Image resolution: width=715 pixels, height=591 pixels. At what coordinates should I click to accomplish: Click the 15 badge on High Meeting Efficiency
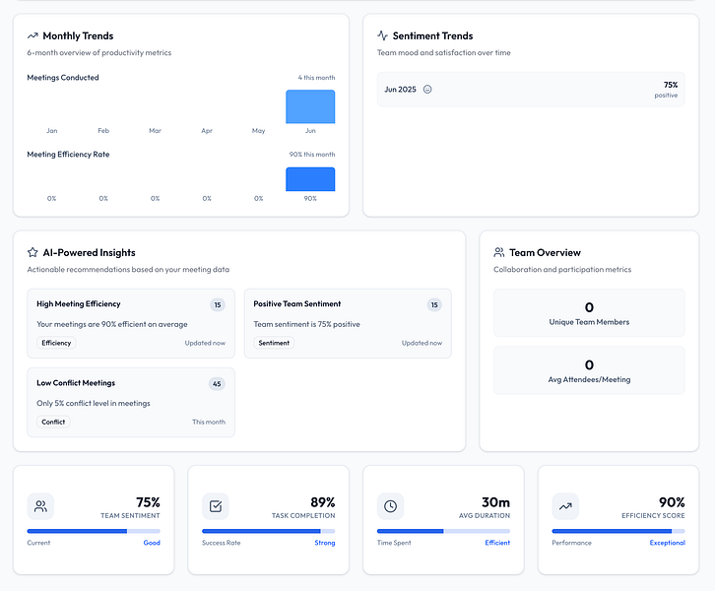[218, 304]
